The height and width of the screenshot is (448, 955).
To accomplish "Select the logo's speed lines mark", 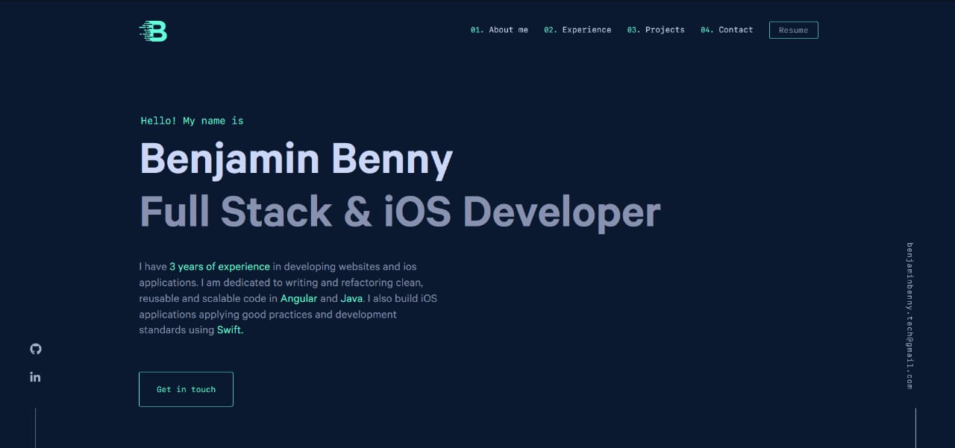I will 143,31.
